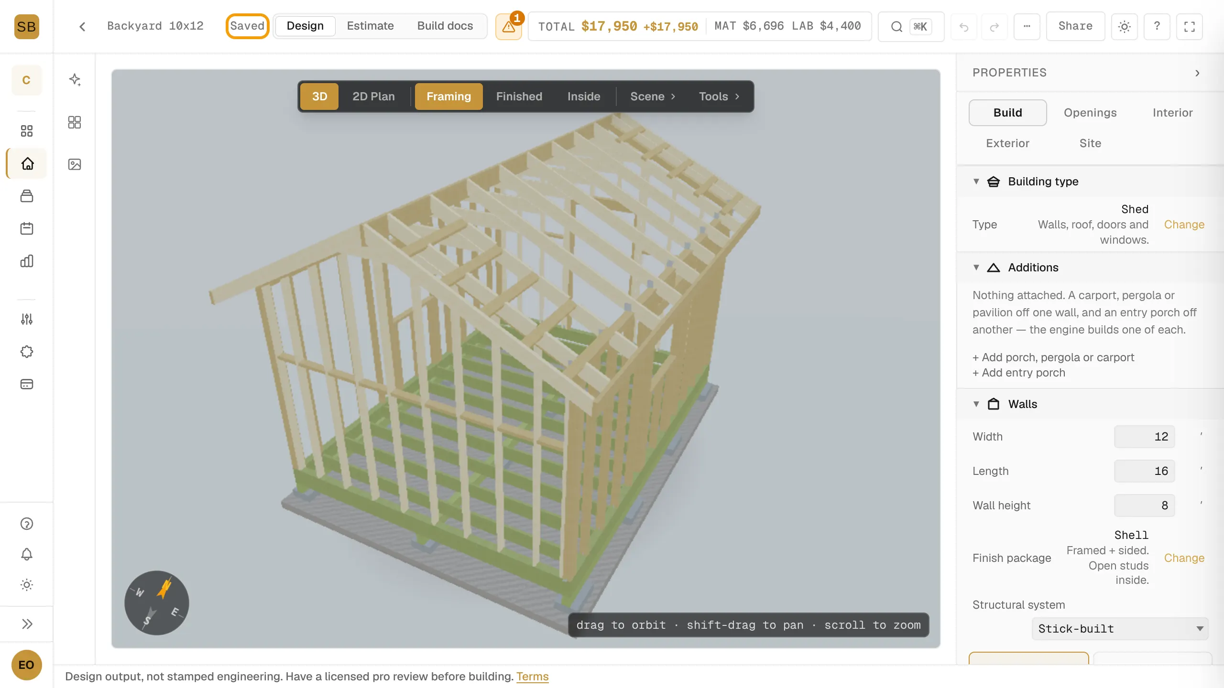Click the Share button

pos(1075,26)
